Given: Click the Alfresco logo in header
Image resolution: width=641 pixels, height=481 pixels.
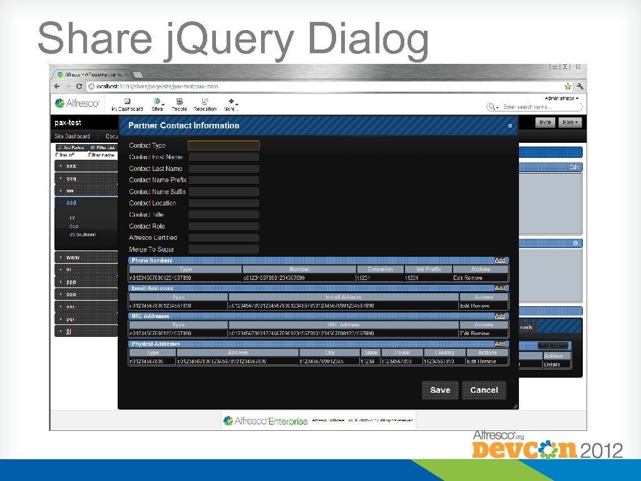Looking at the screenshot, I should 77,103.
